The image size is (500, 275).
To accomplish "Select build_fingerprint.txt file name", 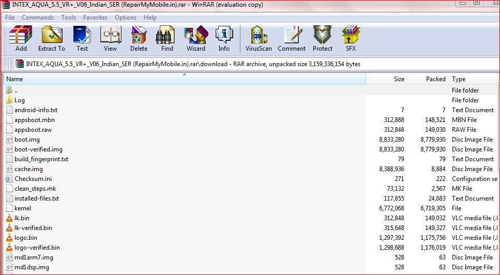I will point(41,159).
